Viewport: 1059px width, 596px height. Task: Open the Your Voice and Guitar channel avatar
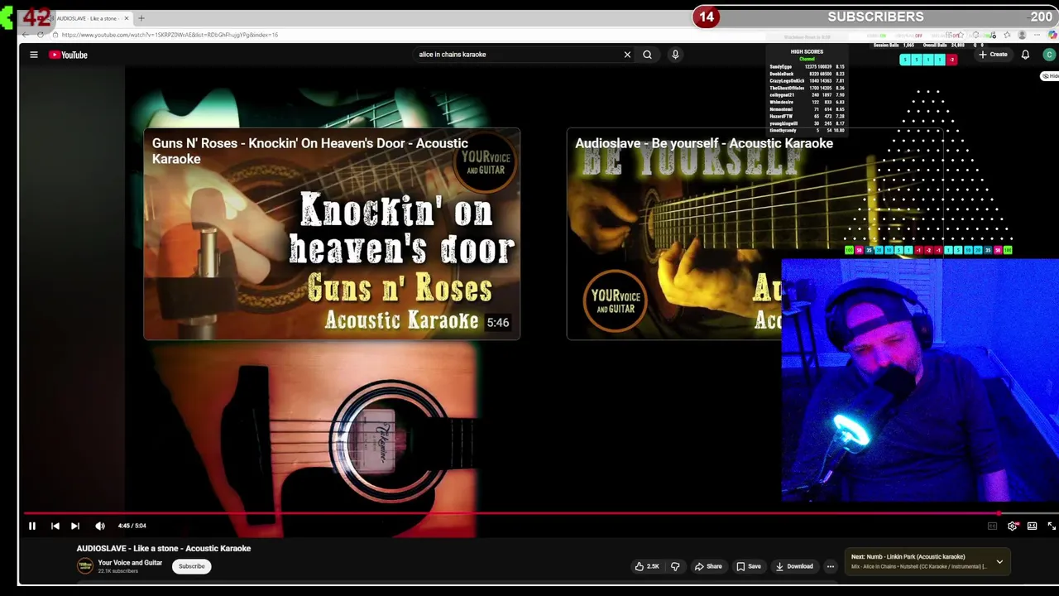click(x=85, y=566)
